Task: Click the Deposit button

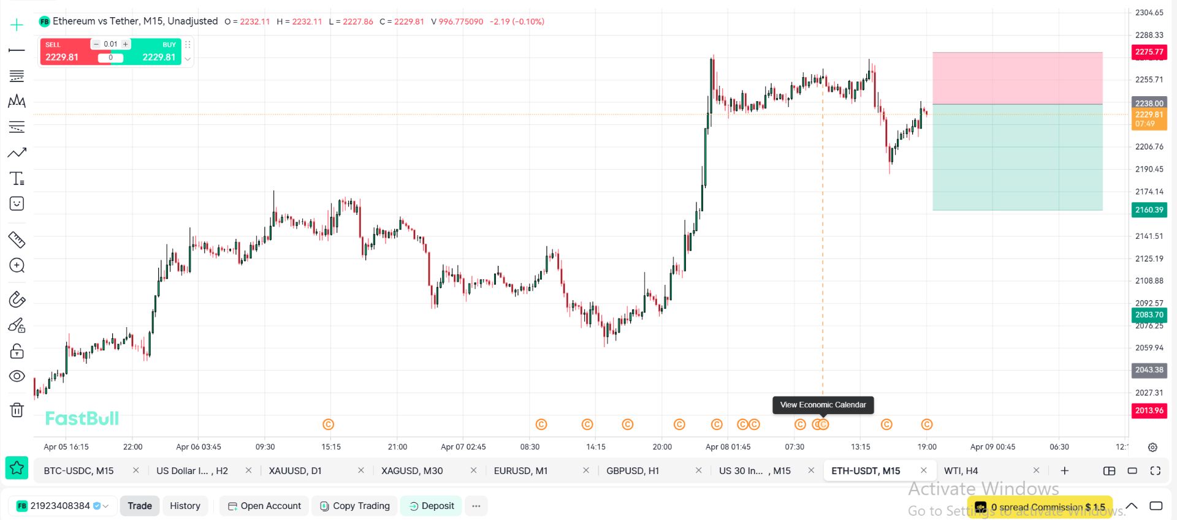Action: 431,506
